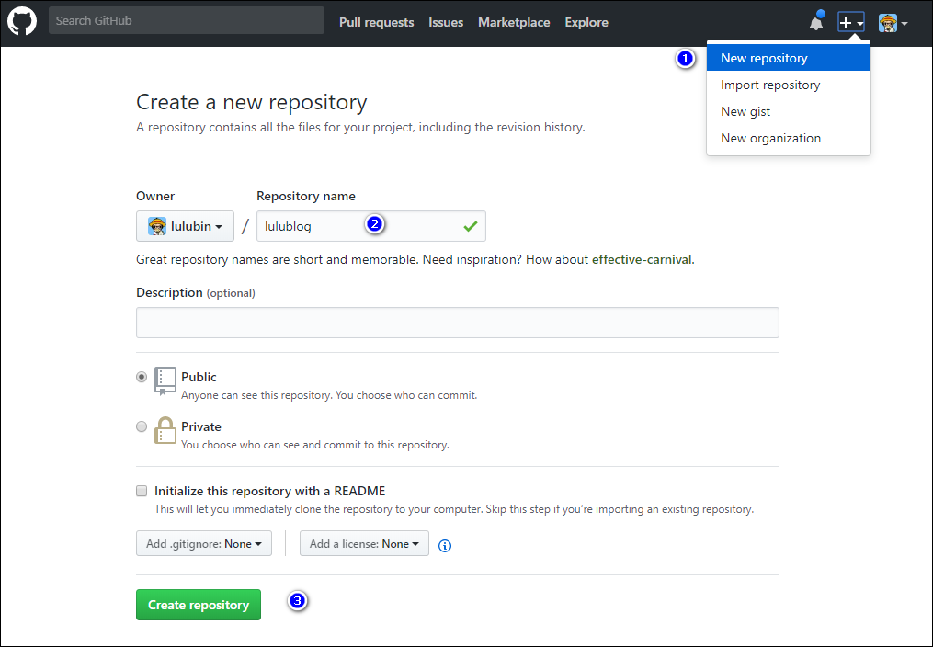Open the notifications bell
Viewport: 933px width, 647px height.
[816, 22]
